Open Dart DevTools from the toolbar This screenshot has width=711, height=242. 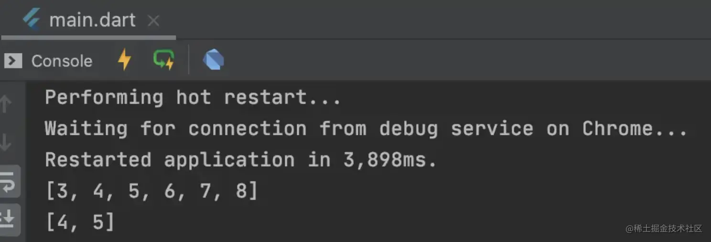click(213, 60)
